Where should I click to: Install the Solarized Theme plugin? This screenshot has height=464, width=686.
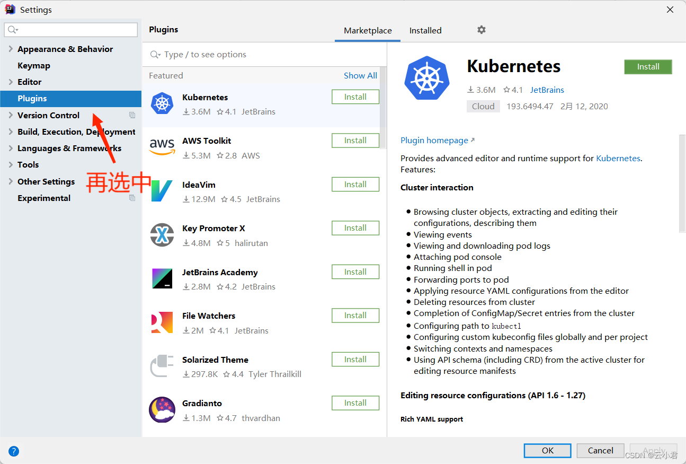coord(355,360)
